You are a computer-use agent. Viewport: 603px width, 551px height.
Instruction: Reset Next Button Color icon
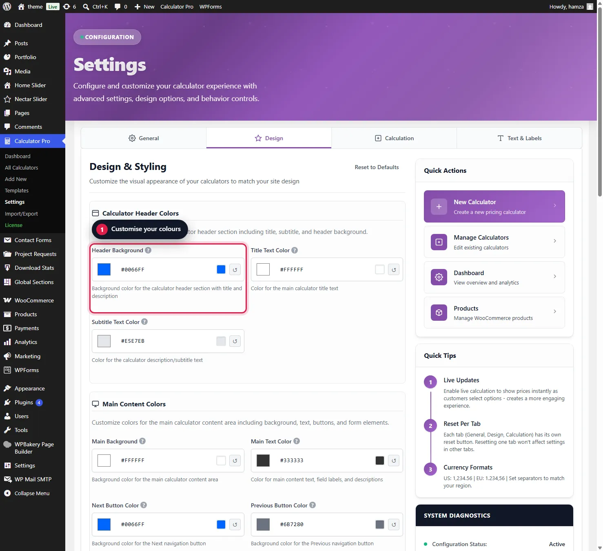[235, 525]
